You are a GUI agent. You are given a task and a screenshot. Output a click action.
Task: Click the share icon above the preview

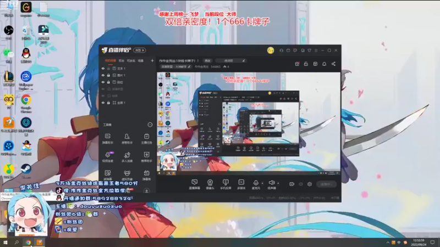(333, 64)
